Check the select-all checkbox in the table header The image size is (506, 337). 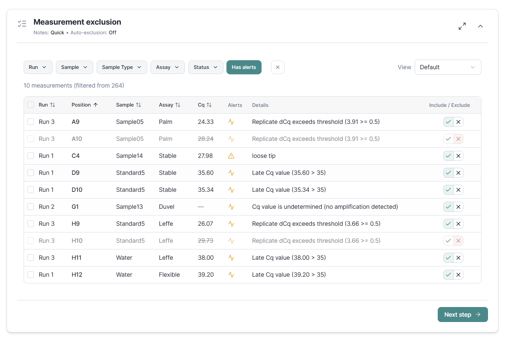(x=31, y=104)
